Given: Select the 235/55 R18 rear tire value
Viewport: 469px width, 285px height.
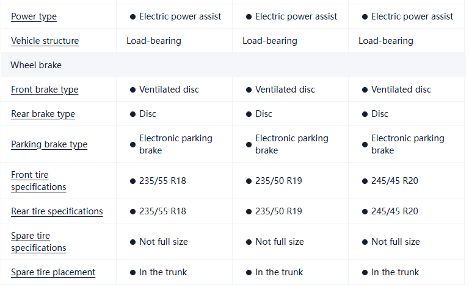Looking at the screenshot, I should coord(162,211).
